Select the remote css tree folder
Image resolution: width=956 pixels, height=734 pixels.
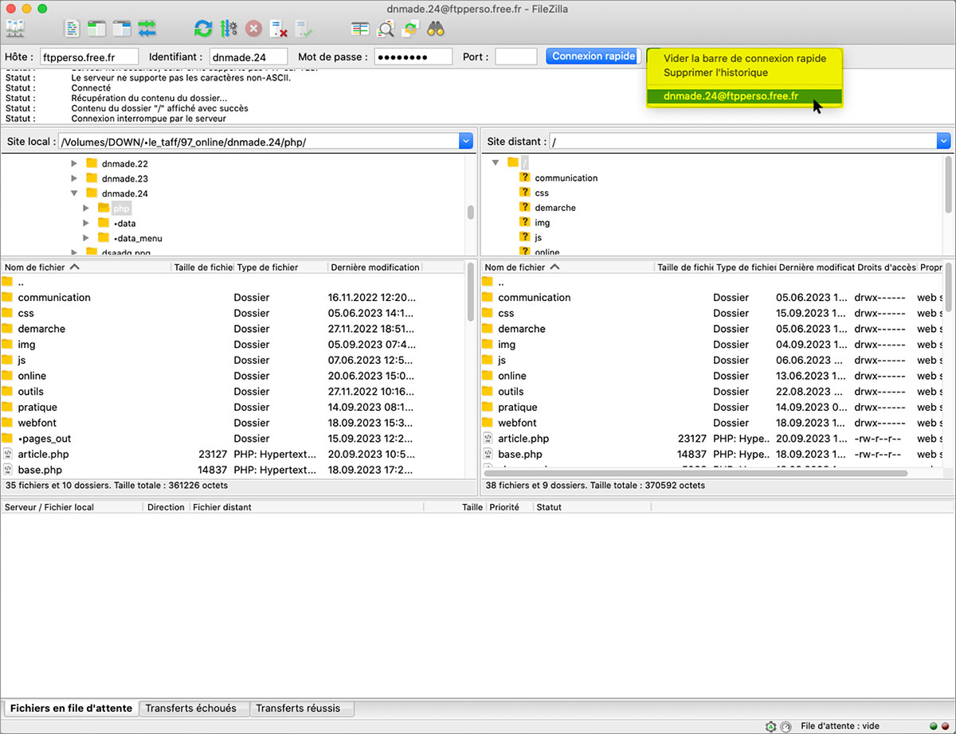(542, 193)
